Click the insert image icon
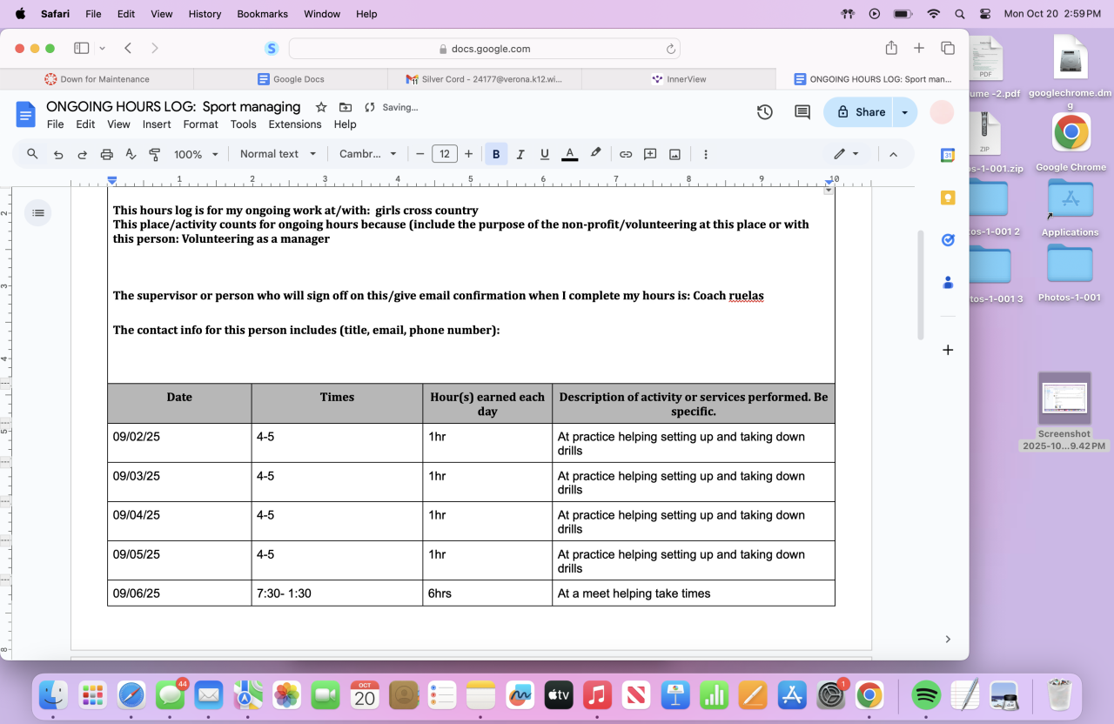Screen dimensions: 1114x724 click(x=674, y=154)
